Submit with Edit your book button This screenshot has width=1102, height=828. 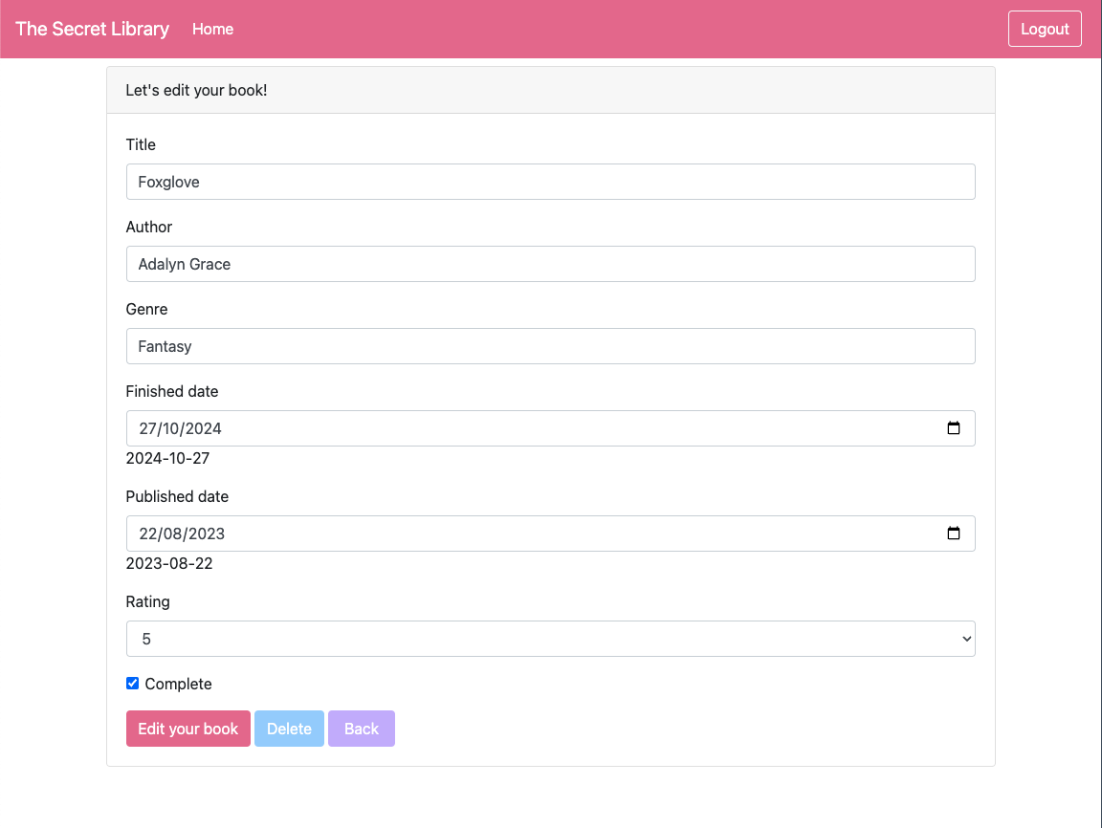click(188, 729)
